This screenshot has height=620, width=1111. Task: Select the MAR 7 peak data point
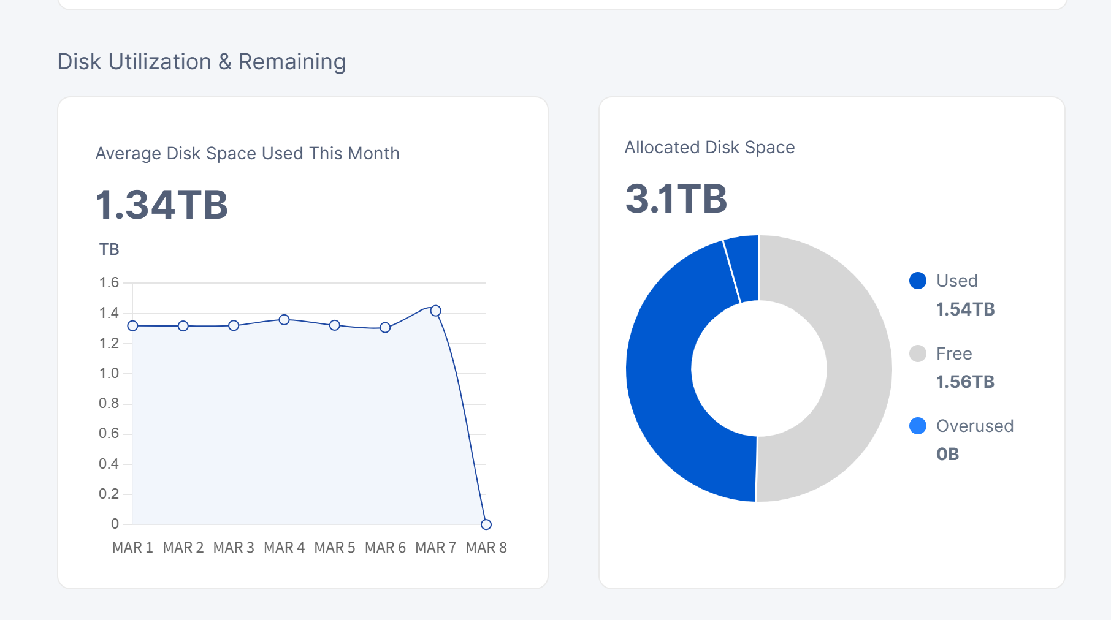click(x=435, y=311)
